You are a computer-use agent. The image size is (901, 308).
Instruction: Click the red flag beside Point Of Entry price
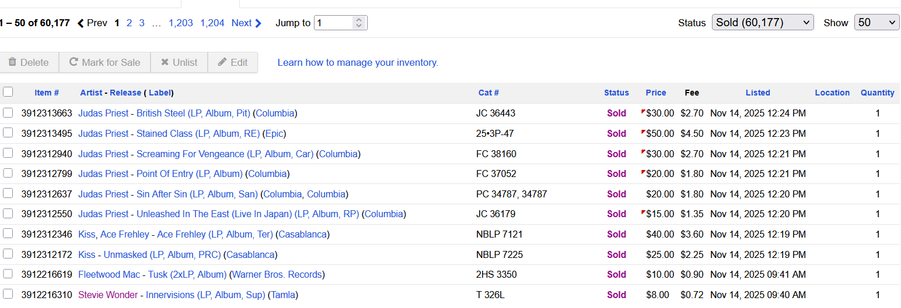point(643,172)
